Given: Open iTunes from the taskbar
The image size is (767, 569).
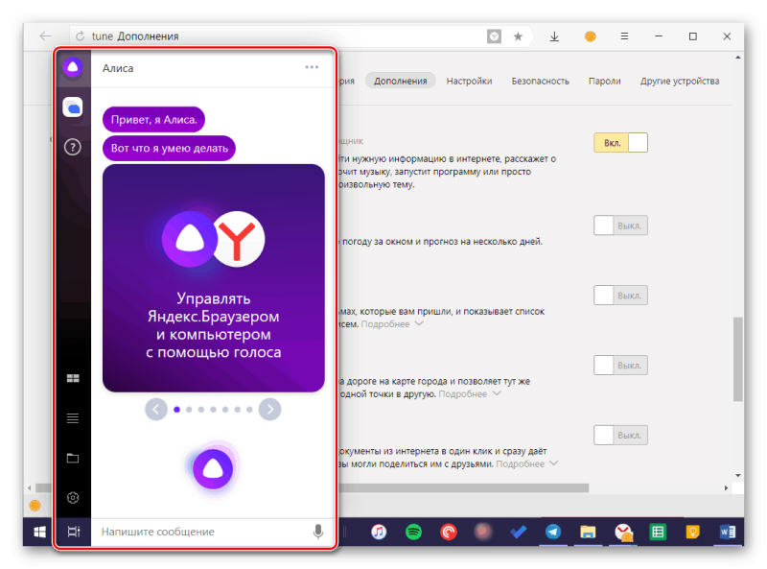Looking at the screenshot, I should (x=379, y=532).
